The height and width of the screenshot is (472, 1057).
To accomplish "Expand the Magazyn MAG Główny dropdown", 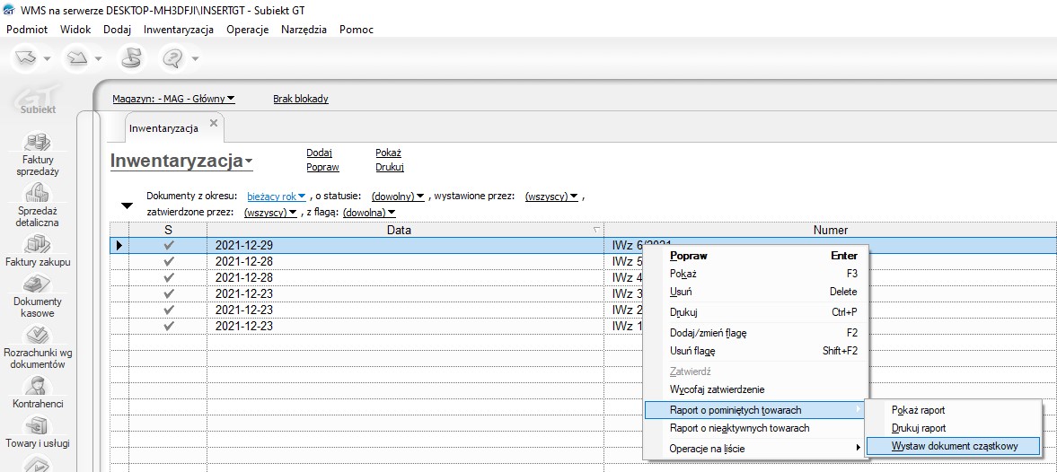I will coord(173,99).
